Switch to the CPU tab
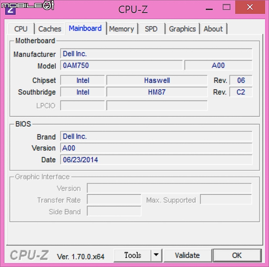The height and width of the screenshot is (267, 269). (x=21, y=29)
